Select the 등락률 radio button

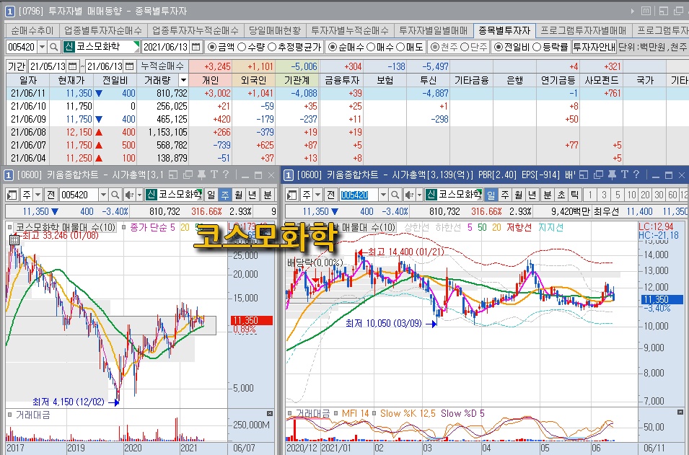coord(537,47)
